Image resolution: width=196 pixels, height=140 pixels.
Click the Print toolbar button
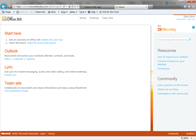pyautogui.click(x=52, y=12)
